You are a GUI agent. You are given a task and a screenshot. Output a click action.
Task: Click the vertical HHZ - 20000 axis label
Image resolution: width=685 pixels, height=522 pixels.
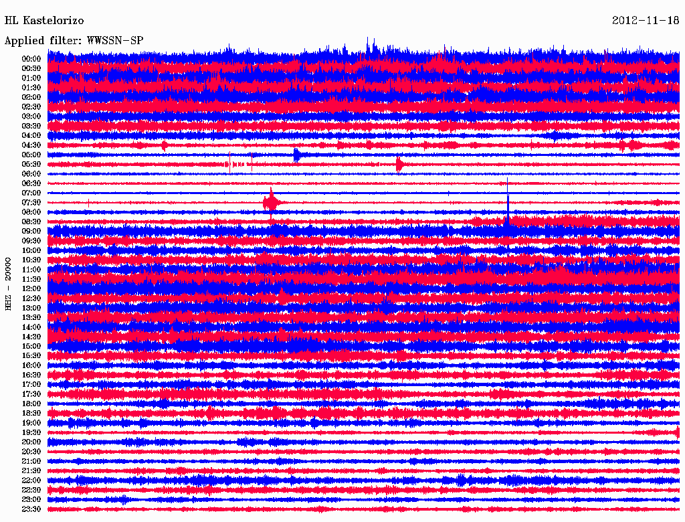tap(9, 284)
